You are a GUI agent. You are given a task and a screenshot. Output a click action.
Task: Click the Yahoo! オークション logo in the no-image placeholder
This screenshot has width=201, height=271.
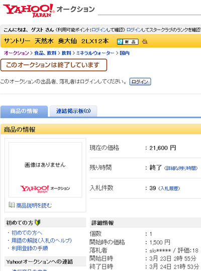pos(45,189)
